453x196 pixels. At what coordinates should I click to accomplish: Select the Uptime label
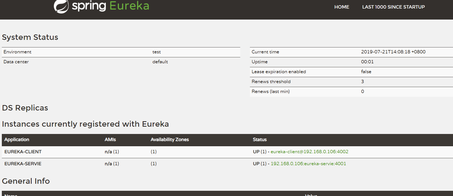pyautogui.click(x=260, y=62)
